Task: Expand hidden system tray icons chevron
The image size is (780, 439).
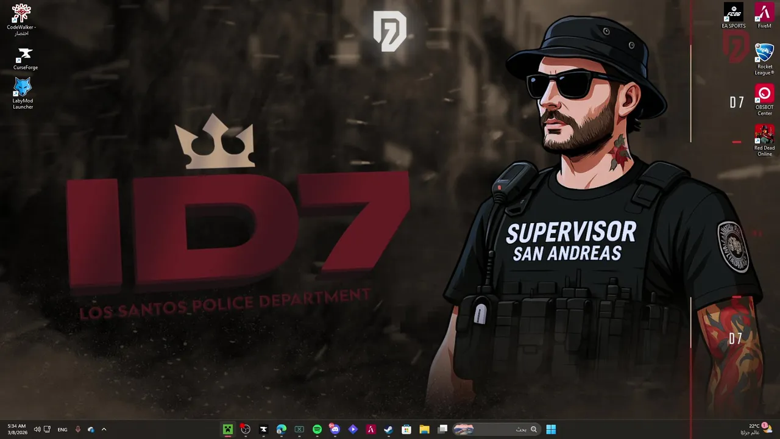Action: click(x=104, y=429)
